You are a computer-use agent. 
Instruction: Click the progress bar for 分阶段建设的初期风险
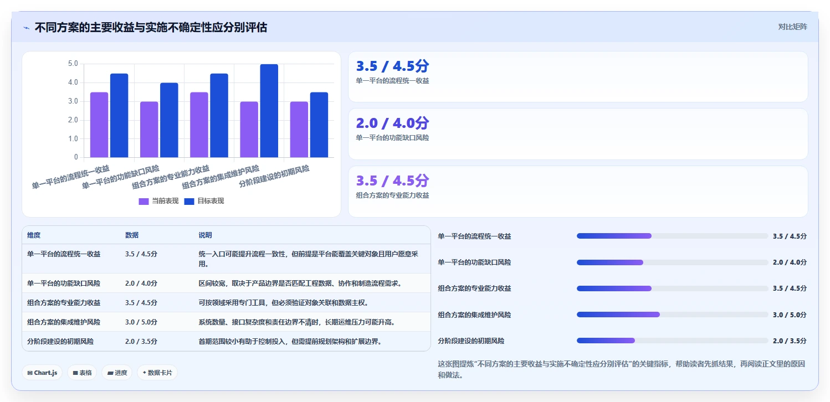point(673,341)
